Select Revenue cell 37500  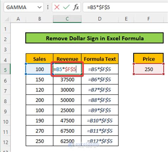67,79
